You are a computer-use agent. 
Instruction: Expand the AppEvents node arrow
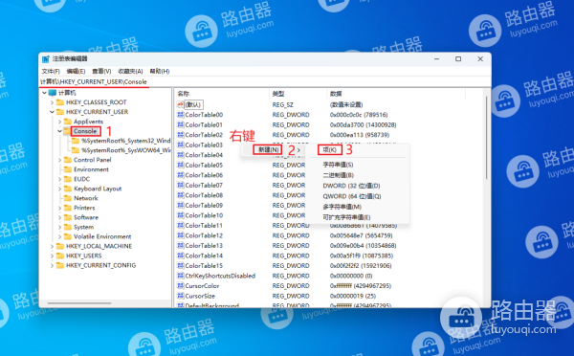[x=59, y=122]
